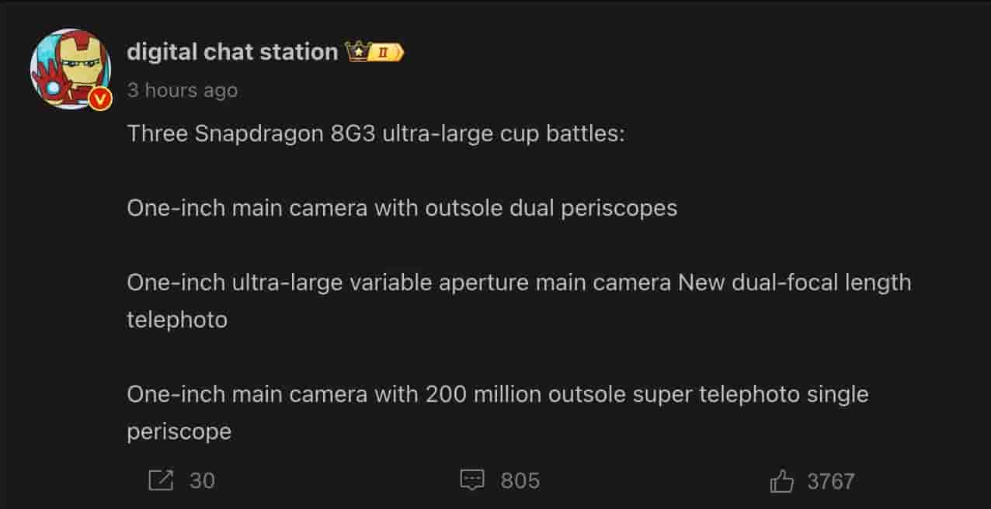The width and height of the screenshot is (991, 509).
Task: Click the golden crown membership badge
Action: [358, 51]
